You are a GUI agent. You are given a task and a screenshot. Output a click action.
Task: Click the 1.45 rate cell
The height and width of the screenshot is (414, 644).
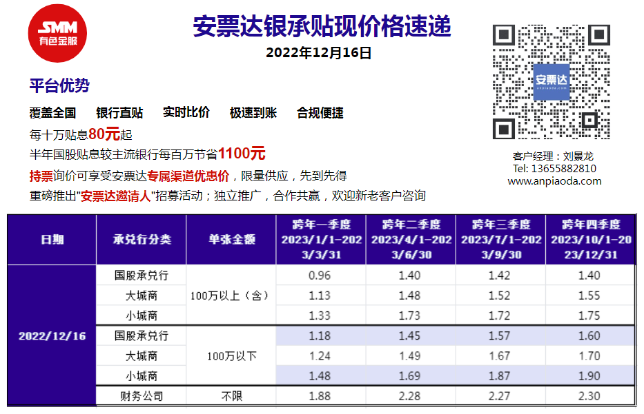tap(410, 335)
